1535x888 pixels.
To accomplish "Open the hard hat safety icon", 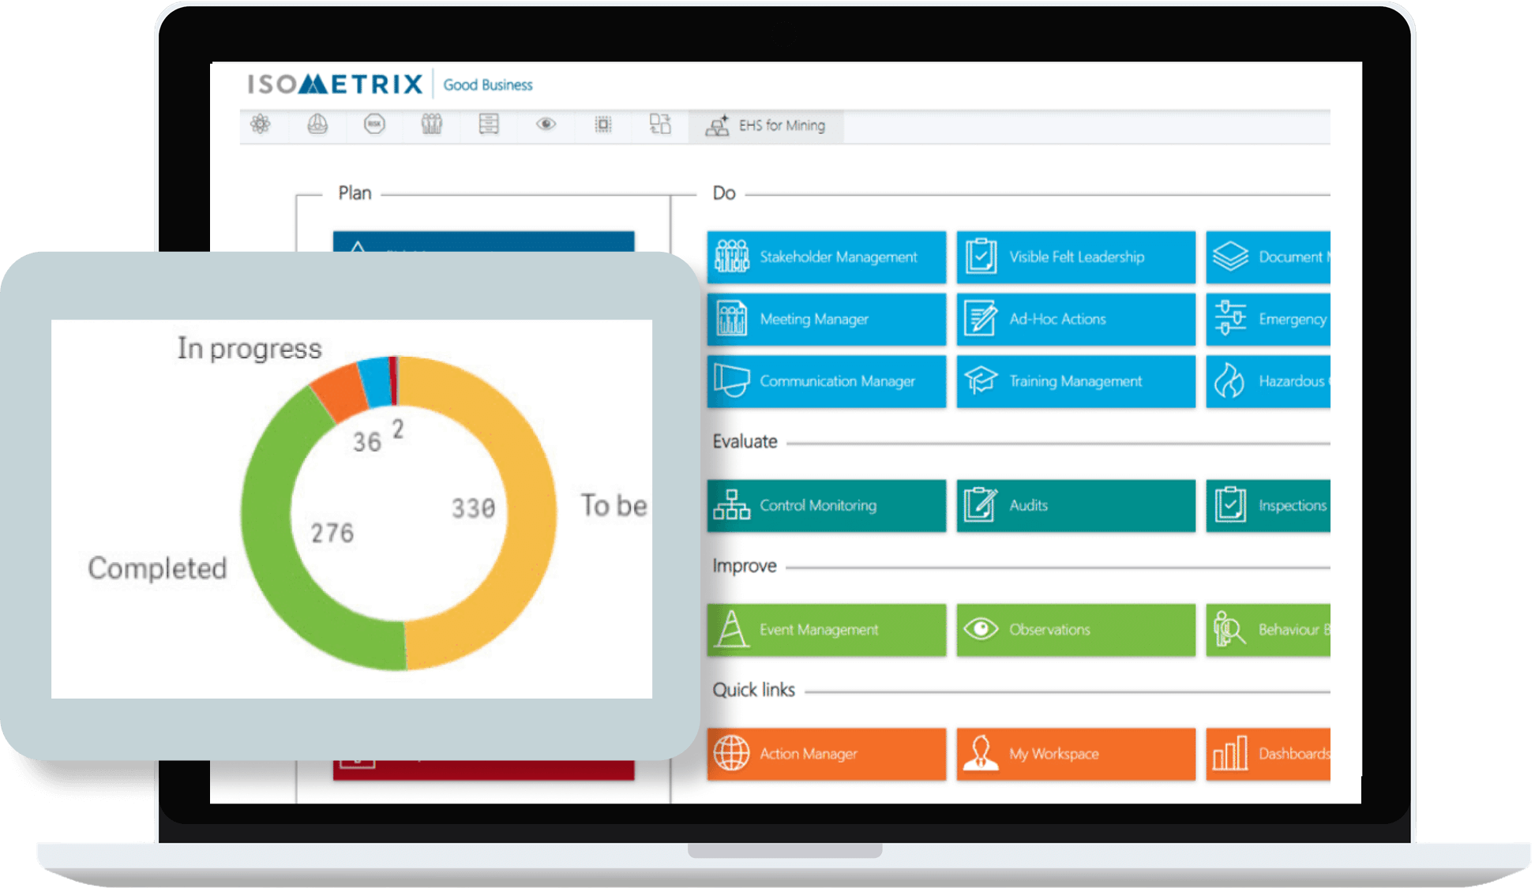I will 317,124.
